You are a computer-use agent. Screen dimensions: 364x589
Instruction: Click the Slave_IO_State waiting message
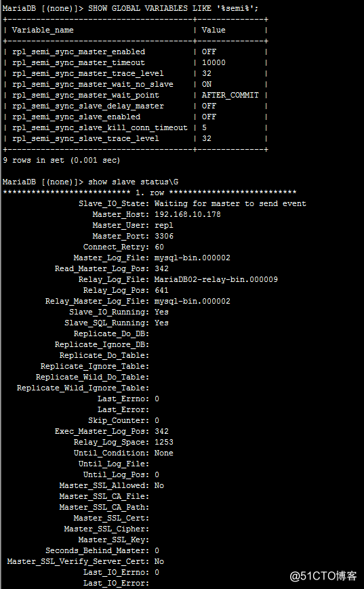coord(230,203)
